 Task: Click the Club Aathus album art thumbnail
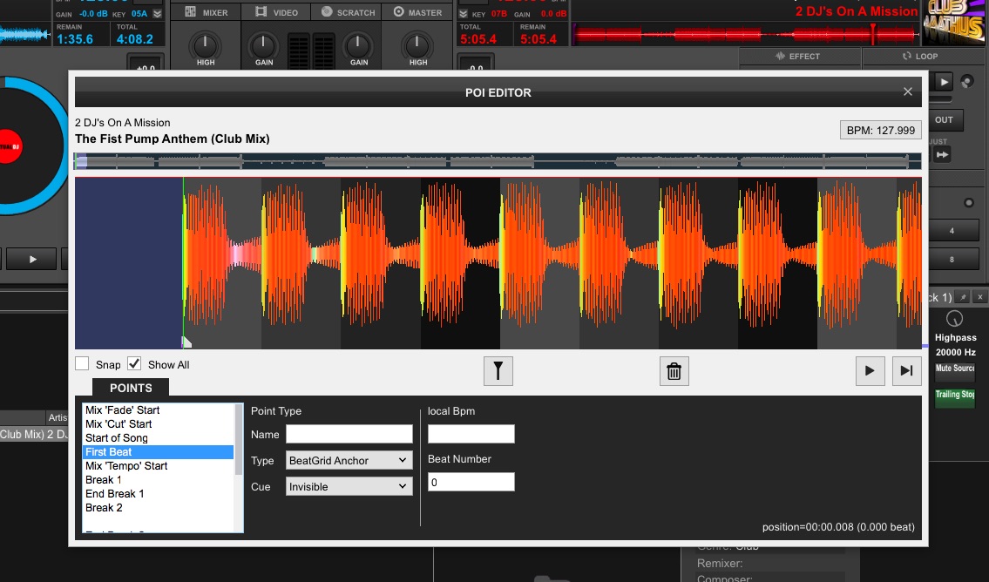pyautogui.click(x=955, y=23)
